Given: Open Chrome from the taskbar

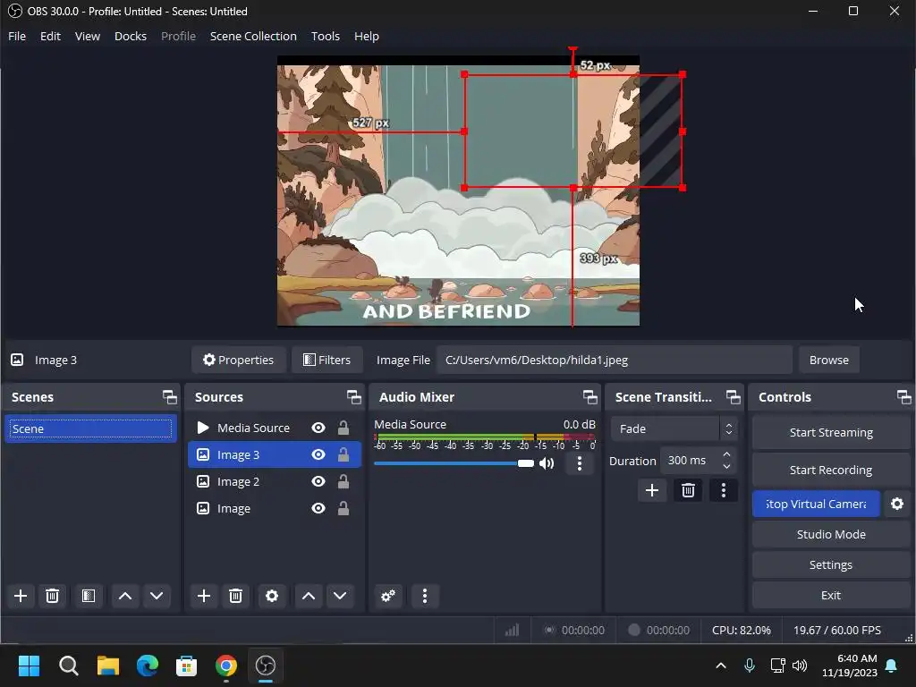Looking at the screenshot, I should [x=226, y=666].
